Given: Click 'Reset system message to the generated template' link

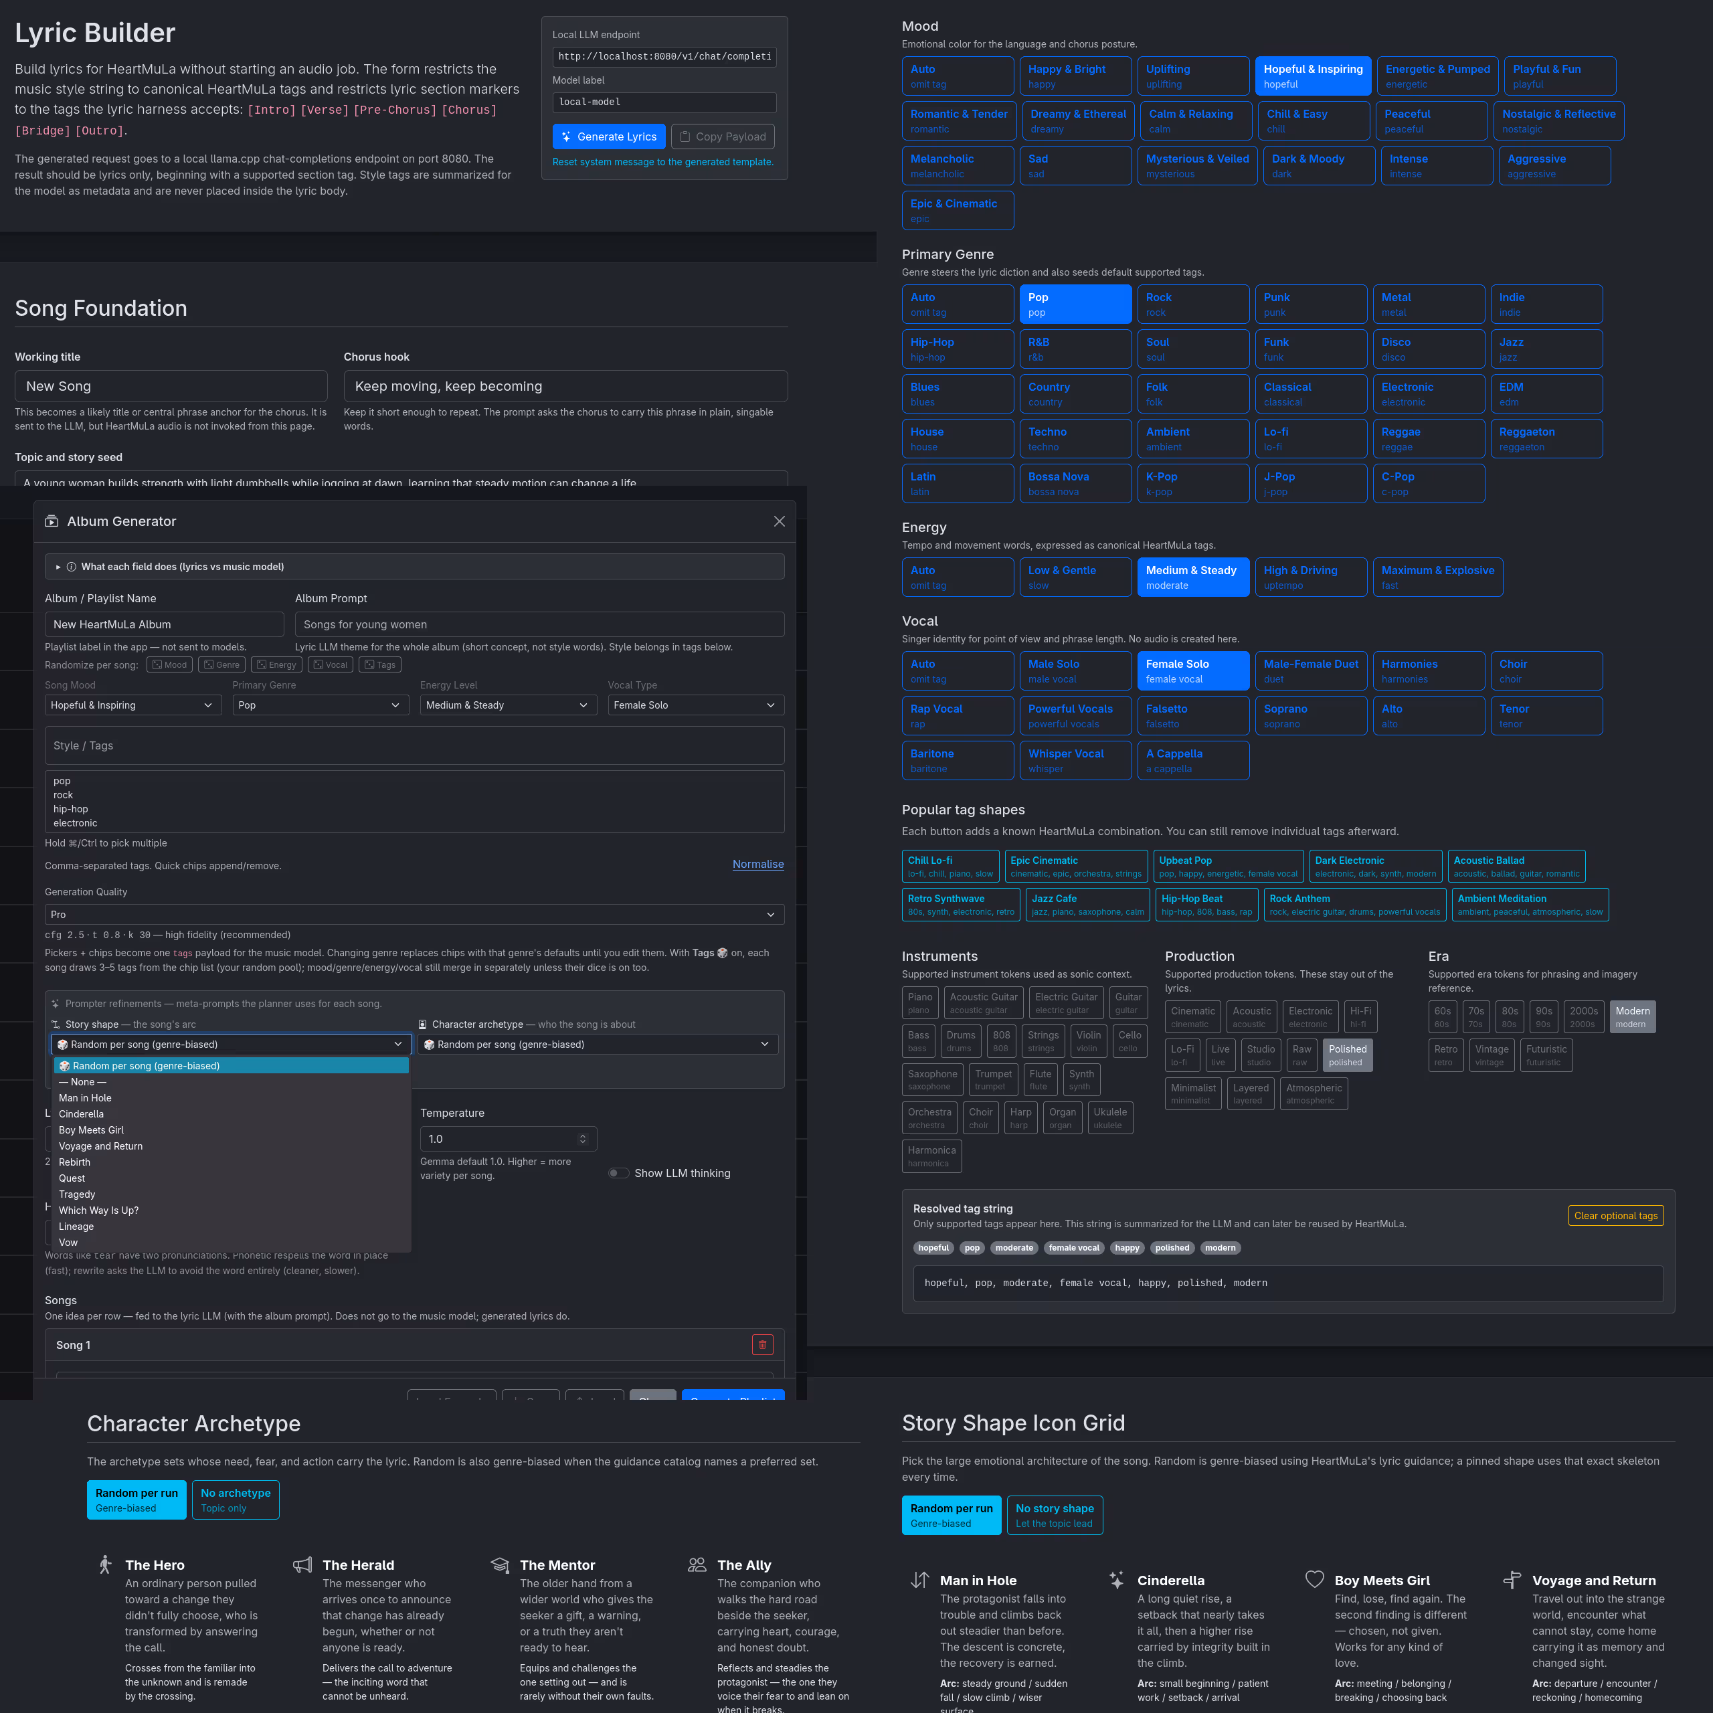Looking at the screenshot, I should (x=662, y=162).
